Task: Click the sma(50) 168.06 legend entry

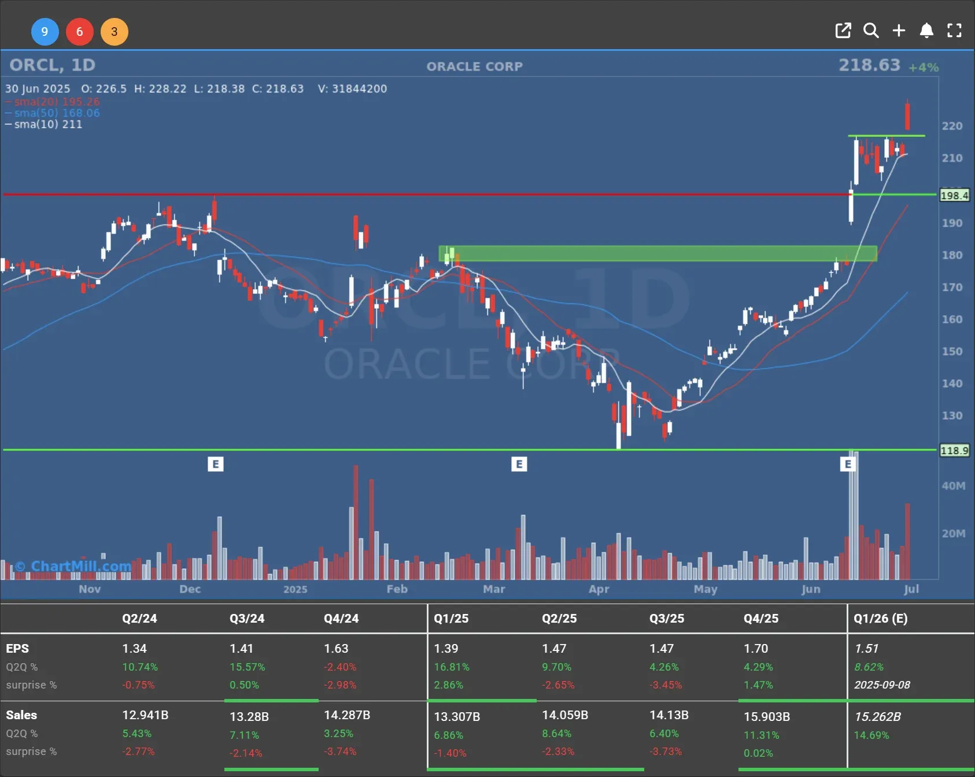Action: 52,113
